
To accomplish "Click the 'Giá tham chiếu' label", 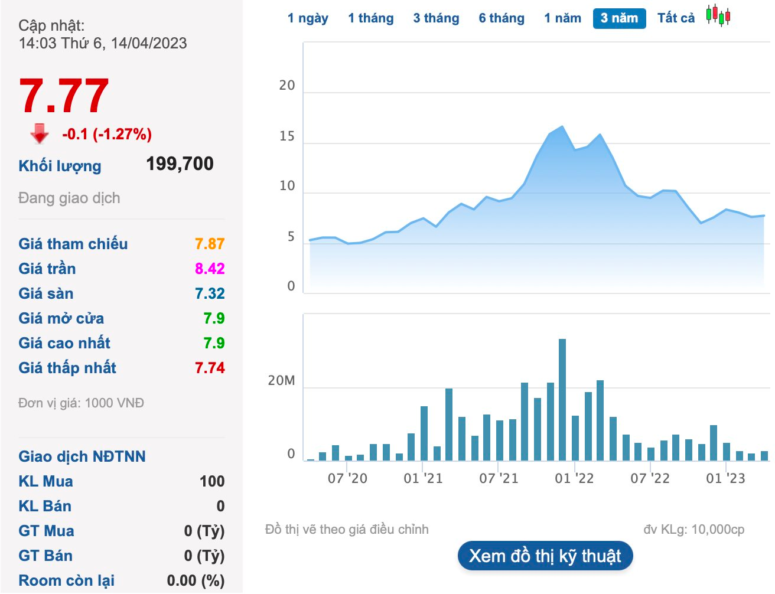I will [73, 244].
